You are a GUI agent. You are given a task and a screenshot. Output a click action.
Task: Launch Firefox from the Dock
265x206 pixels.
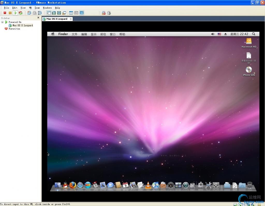73,185
